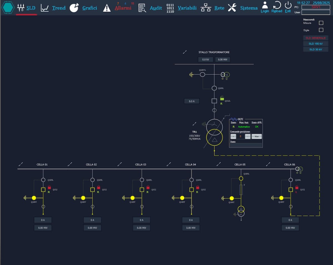Click the Grafici pie chart icon
The height and width of the screenshot is (265, 333).
[x=74, y=8]
